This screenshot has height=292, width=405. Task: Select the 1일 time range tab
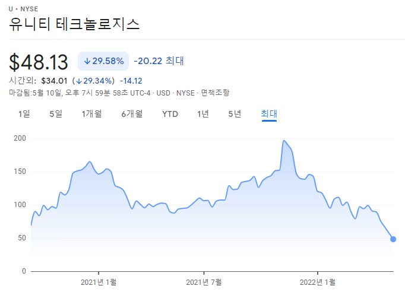[24, 114]
